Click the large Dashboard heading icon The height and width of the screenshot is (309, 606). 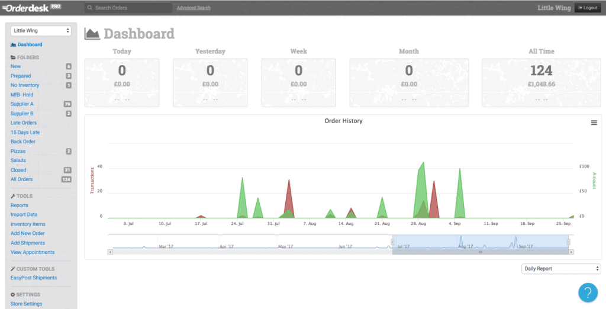tap(92, 34)
